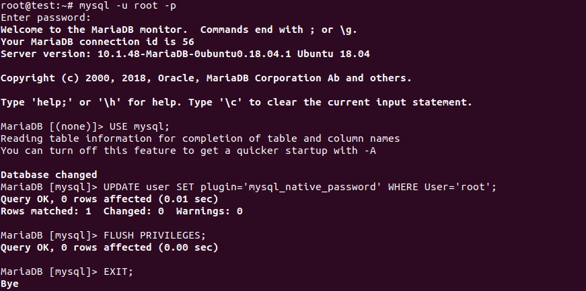This screenshot has width=586, height=291.
Task: Click the 'Ubuntu 18.04' text in the server version line
Action: [x=333, y=54]
